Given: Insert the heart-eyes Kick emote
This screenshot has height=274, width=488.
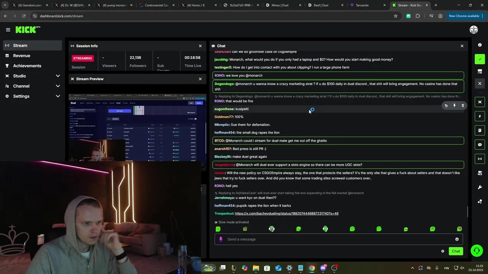Looking at the screenshot, I should (459, 229).
